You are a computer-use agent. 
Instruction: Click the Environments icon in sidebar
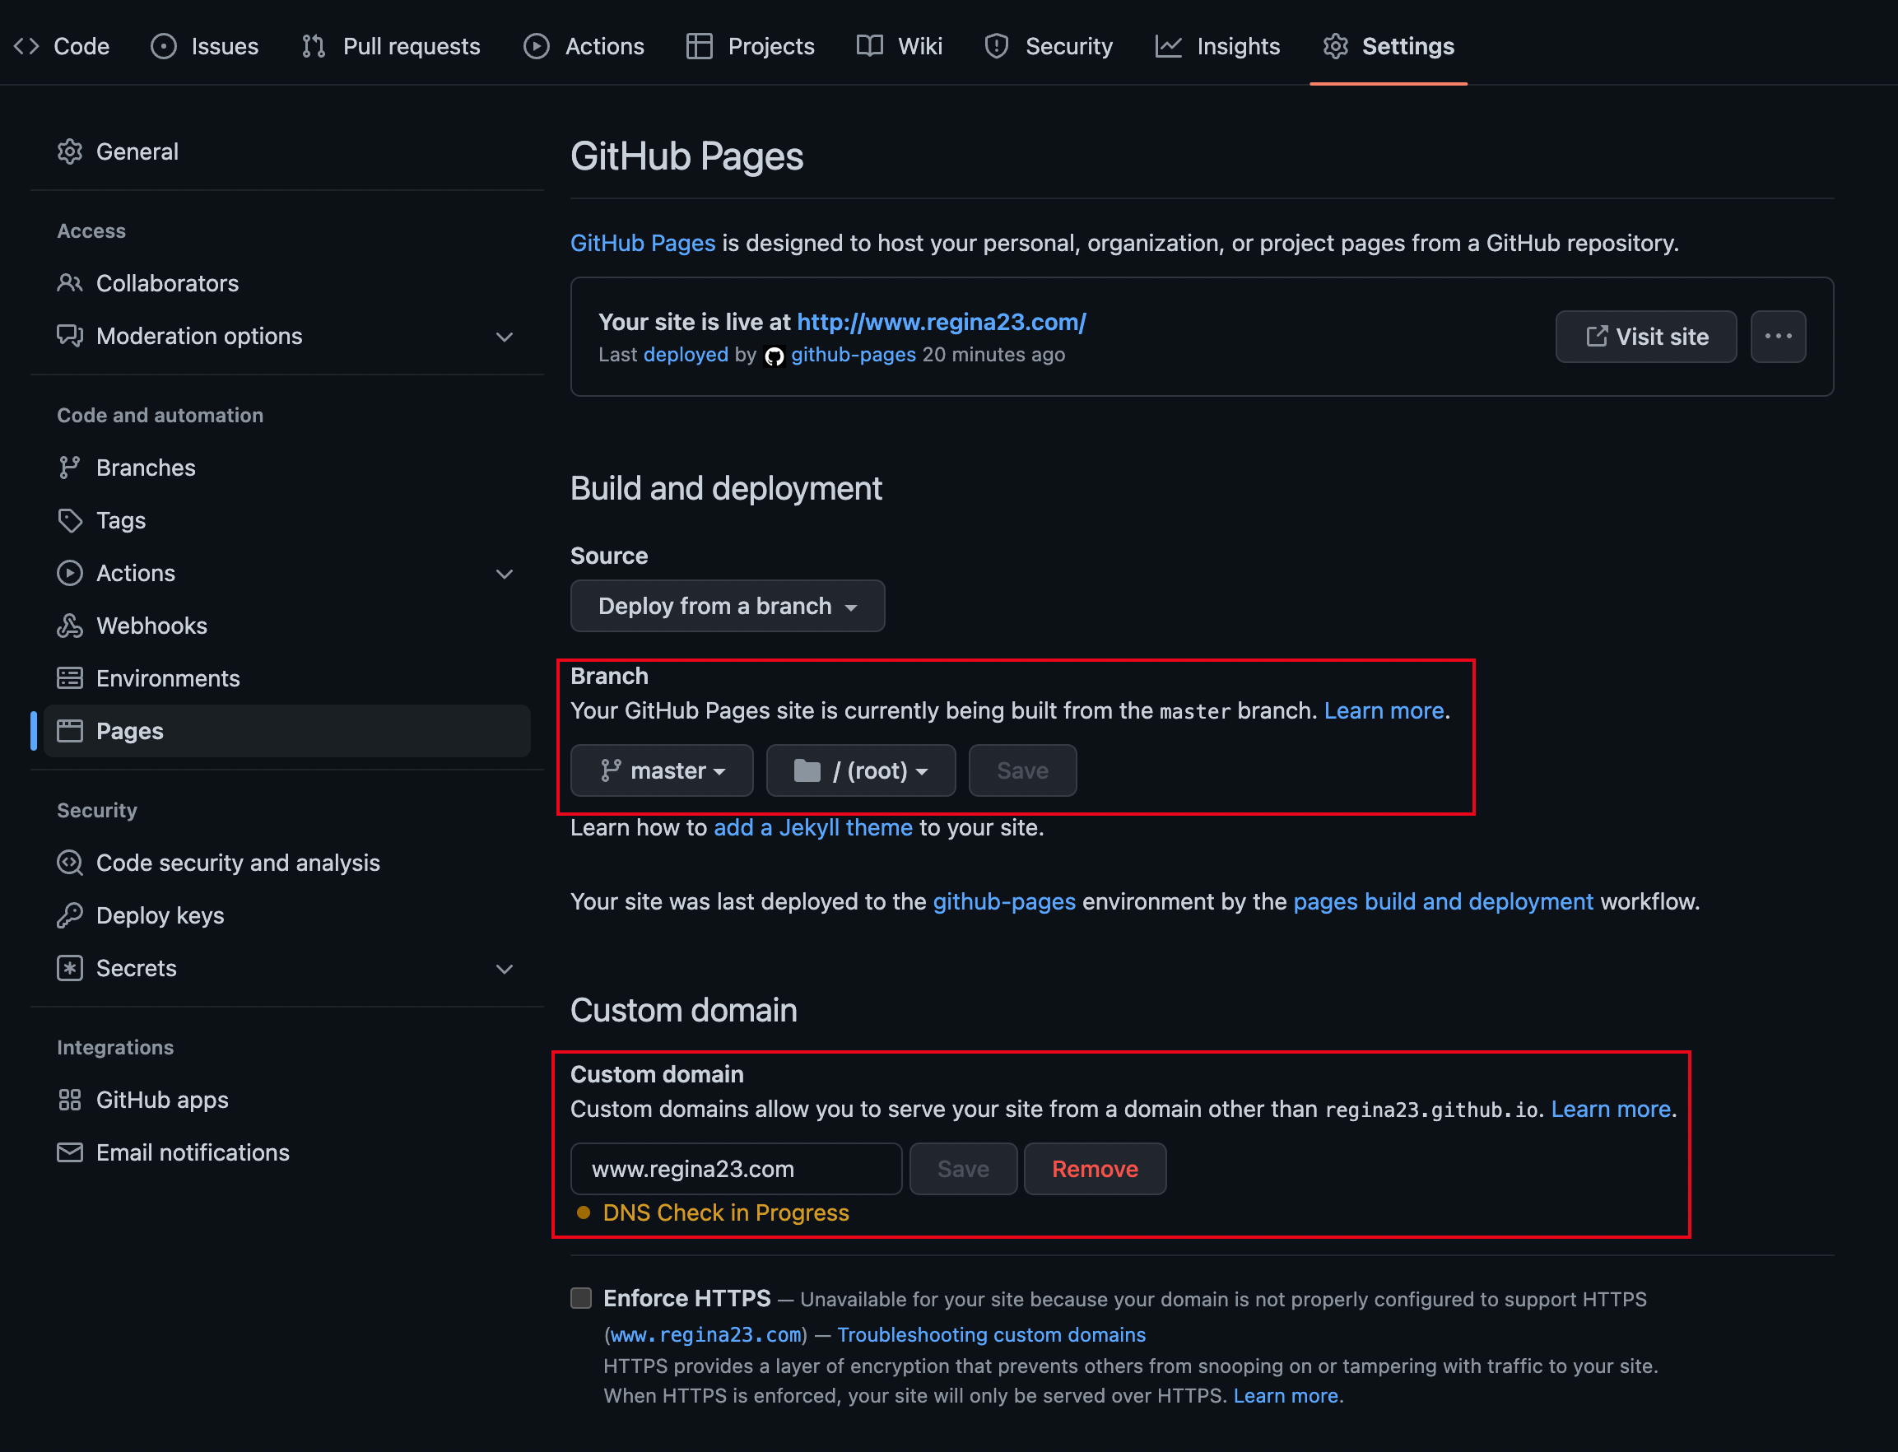pos(69,678)
